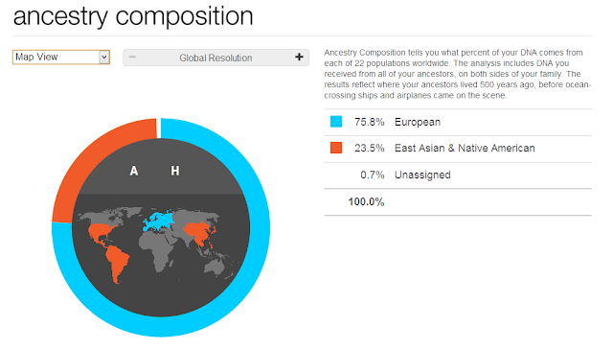Click the blue European color swatch
The height and width of the screenshot is (350, 613).
[336, 122]
